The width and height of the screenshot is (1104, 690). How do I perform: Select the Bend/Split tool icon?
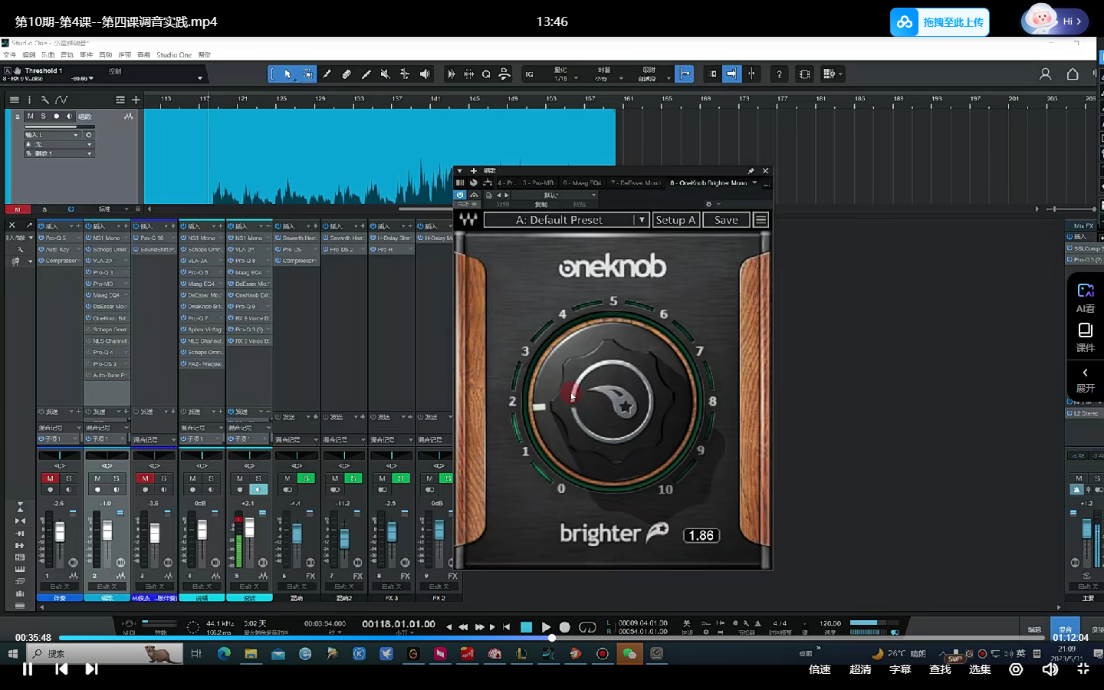tap(405, 74)
